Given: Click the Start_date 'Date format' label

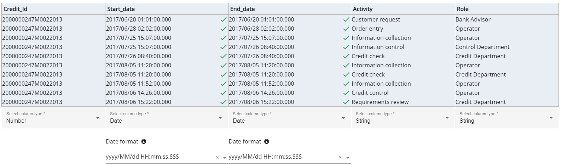Looking at the screenshot, I should point(122,141).
